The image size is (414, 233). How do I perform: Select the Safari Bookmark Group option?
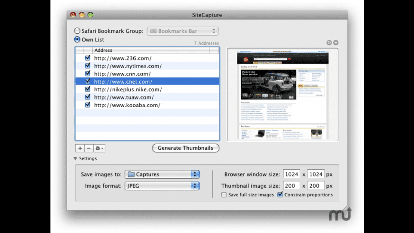tap(77, 31)
